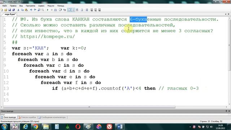Image resolution: width=231 pixels, height=130 pixels.
Task: Open the Opera browser from the taskbar
Action: 78,127
